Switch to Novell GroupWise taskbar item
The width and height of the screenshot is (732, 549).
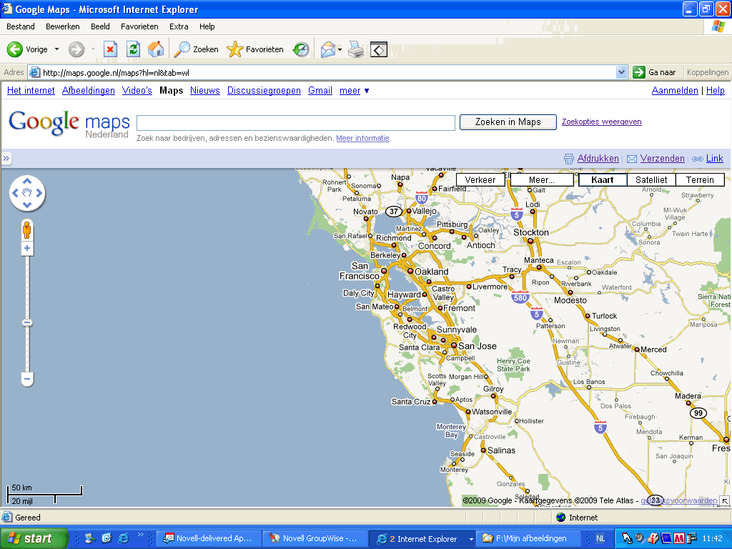[x=315, y=539]
